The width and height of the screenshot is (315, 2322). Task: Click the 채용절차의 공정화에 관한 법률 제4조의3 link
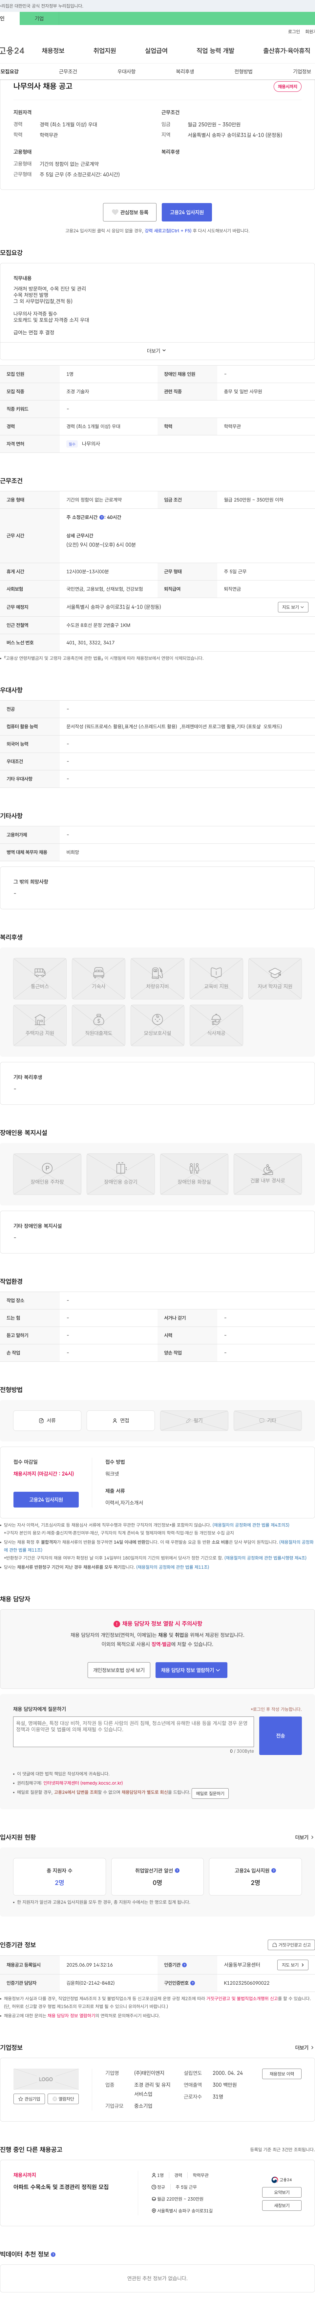click(x=251, y=1525)
